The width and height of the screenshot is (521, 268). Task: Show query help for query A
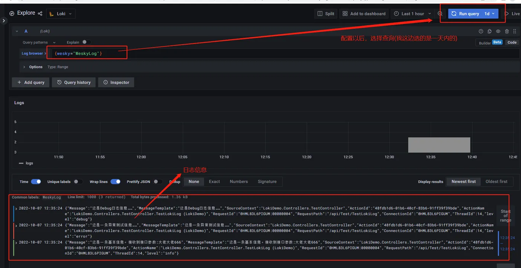click(481, 32)
